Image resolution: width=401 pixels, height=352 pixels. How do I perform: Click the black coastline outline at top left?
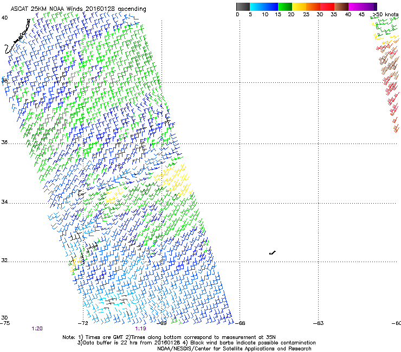click(x=17, y=37)
